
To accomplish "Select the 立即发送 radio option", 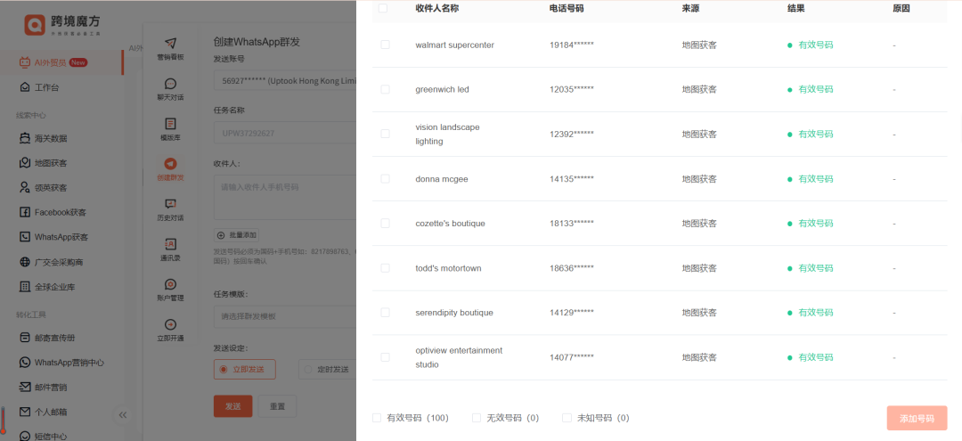I will pyautogui.click(x=244, y=369).
